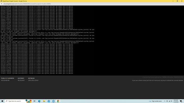Minimize the Droplet Console Chrome window
This screenshot has width=184, height=103.
(x=173, y=1)
